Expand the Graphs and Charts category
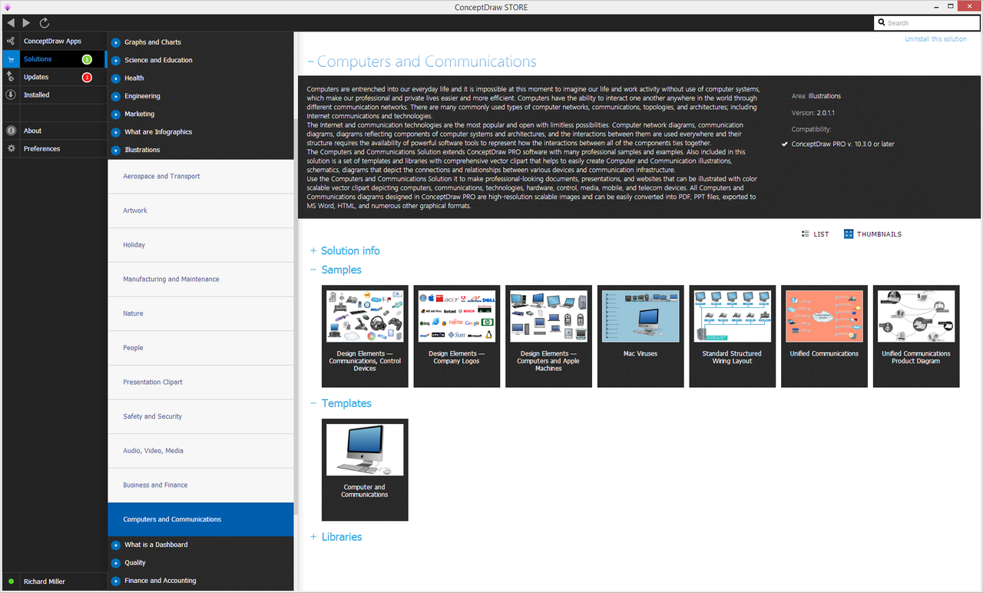The height and width of the screenshot is (593, 983). pos(116,42)
